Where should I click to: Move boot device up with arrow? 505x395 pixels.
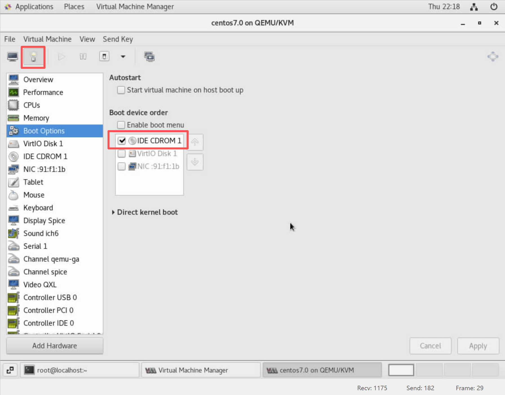coord(195,142)
